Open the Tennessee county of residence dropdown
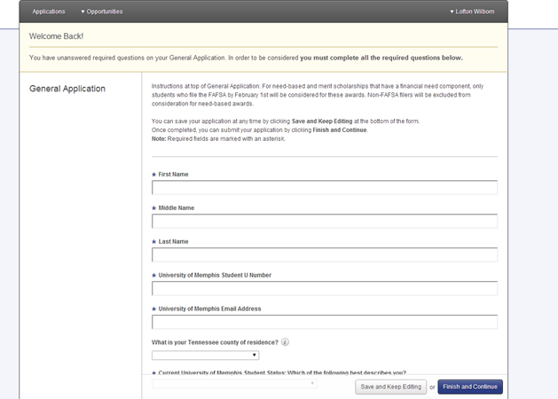558x399 pixels. pyautogui.click(x=206, y=356)
